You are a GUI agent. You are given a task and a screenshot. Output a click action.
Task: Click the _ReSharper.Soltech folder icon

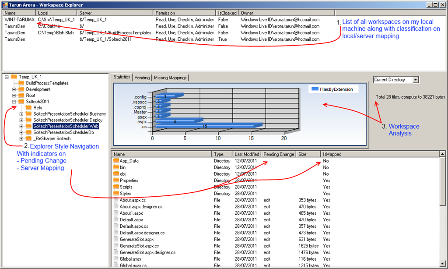point(28,138)
